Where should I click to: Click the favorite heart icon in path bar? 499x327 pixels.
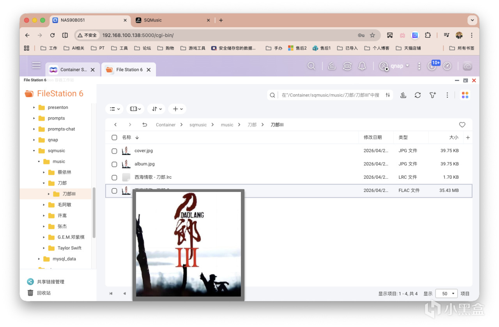462,125
